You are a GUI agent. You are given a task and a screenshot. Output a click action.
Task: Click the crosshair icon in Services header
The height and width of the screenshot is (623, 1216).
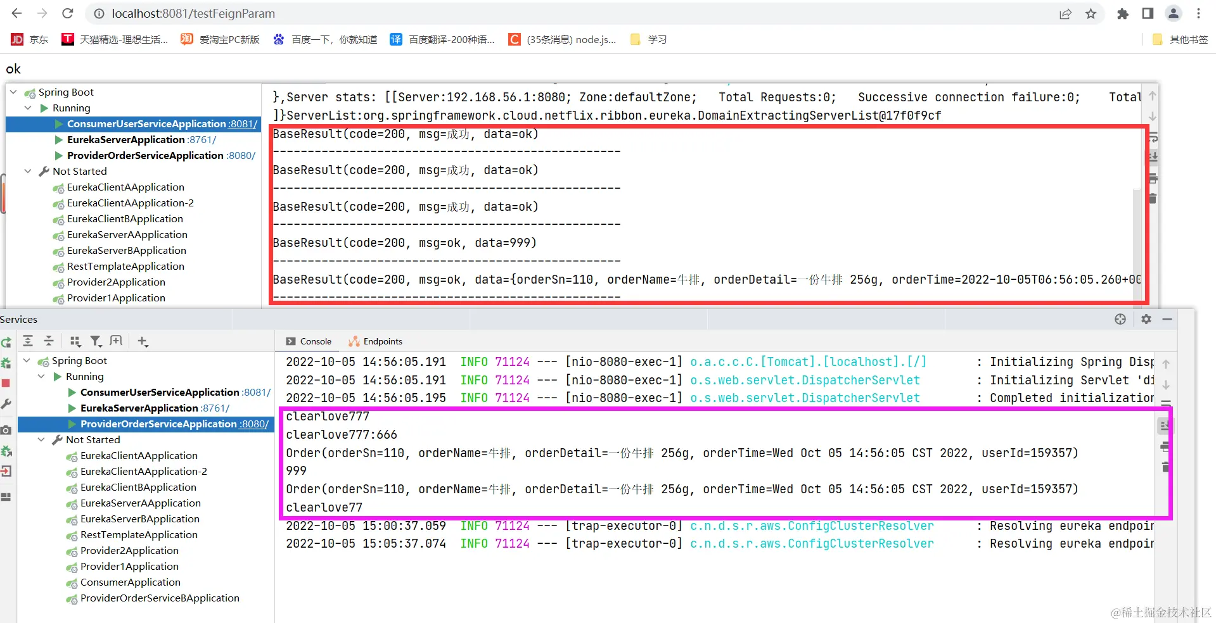coord(1120,319)
